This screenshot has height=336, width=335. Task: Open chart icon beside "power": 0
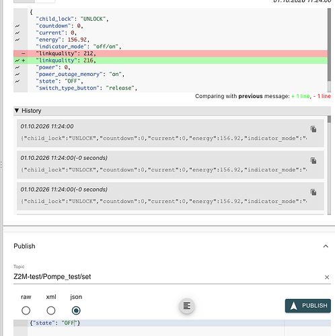click(17, 67)
